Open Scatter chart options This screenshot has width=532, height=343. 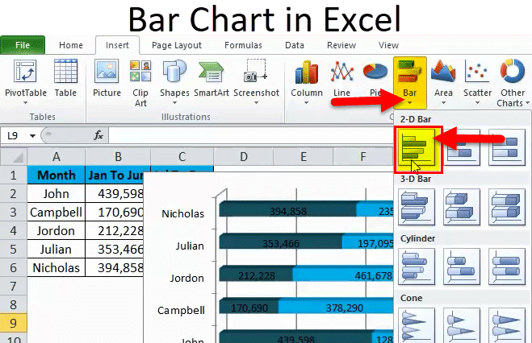(477, 81)
